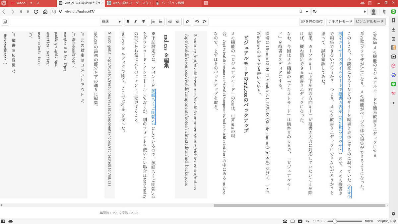Image resolution: width=398 pixels, height=224 pixels.
Task: Insert a link using the link icon
Action: click(187, 21)
